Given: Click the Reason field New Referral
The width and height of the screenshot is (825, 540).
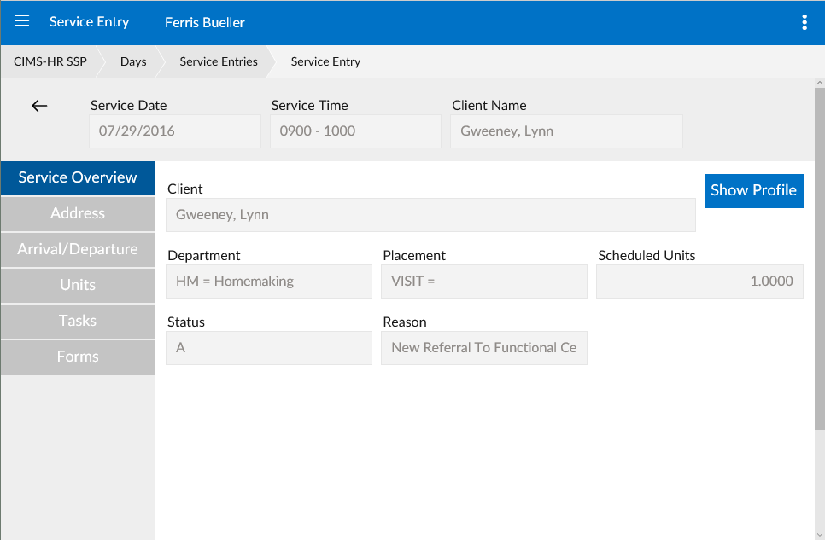Looking at the screenshot, I should tap(484, 347).
